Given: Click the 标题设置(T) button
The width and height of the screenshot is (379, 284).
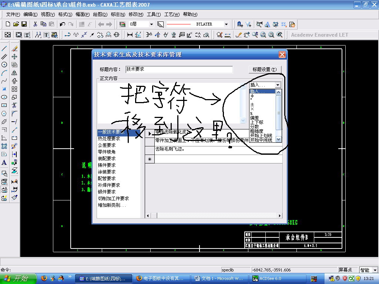Looking at the screenshot, I should pyautogui.click(x=265, y=70).
